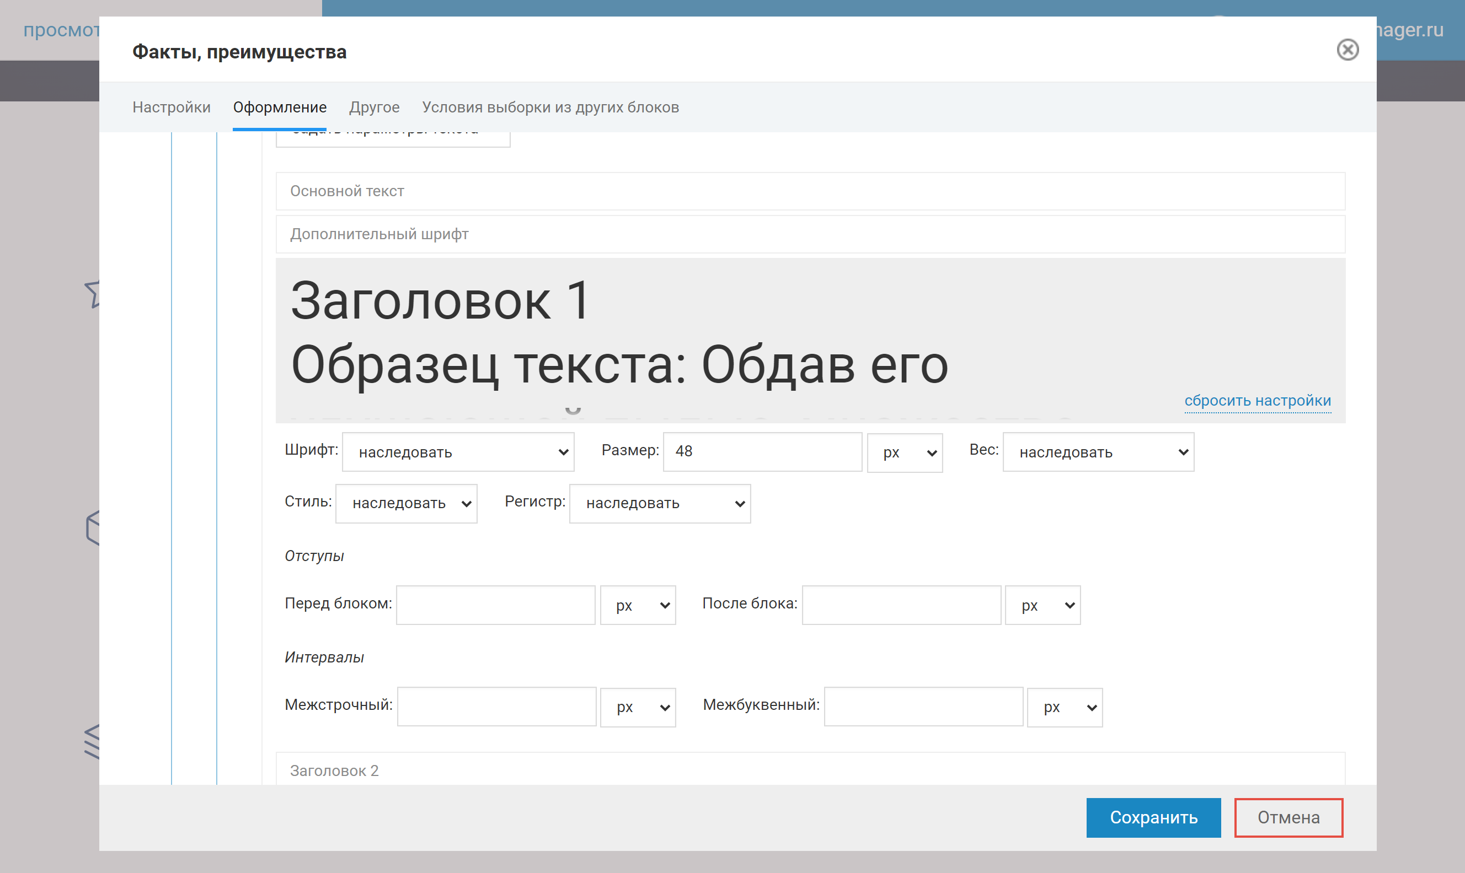
Task: Click the После блока input field
Action: pyautogui.click(x=901, y=605)
